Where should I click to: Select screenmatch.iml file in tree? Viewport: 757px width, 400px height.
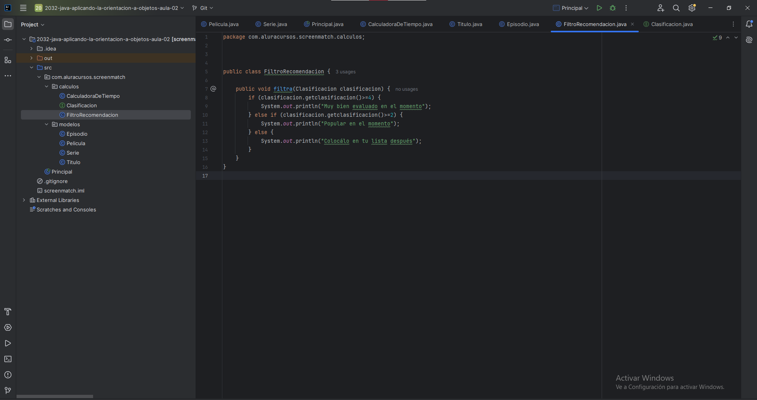pyautogui.click(x=64, y=191)
